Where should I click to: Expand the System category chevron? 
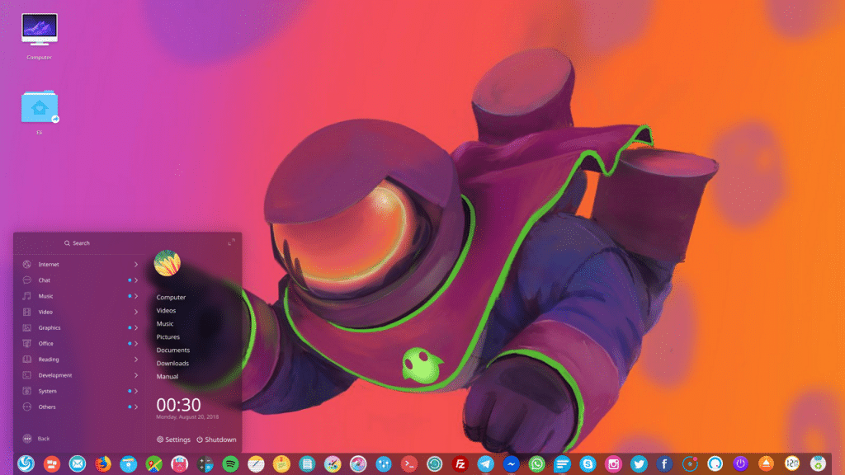[136, 391]
